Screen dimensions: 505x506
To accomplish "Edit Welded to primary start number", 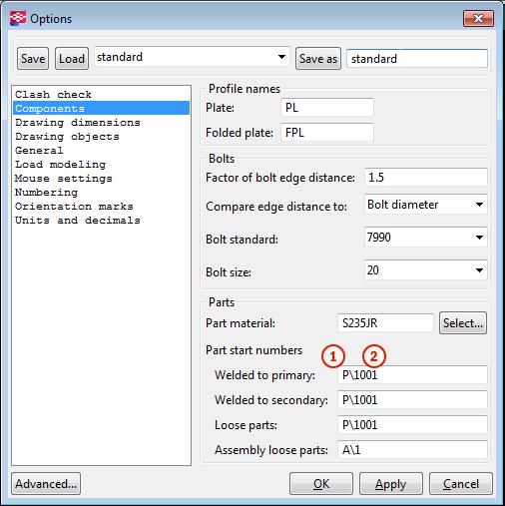I will [x=412, y=375].
